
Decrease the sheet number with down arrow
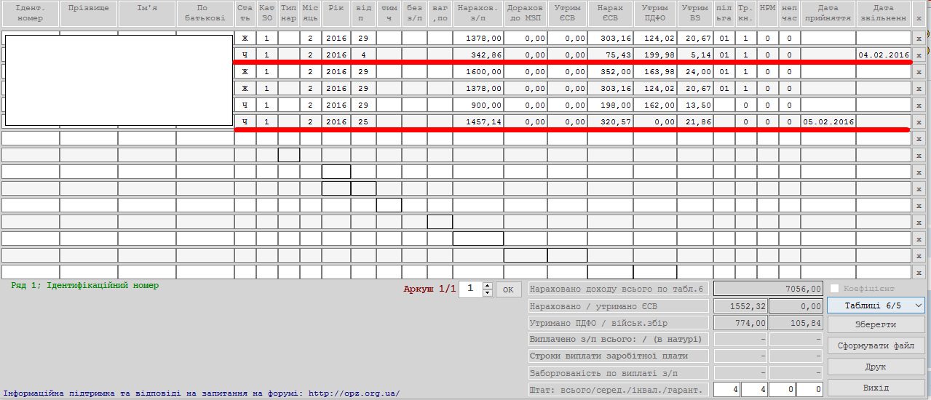pos(488,293)
